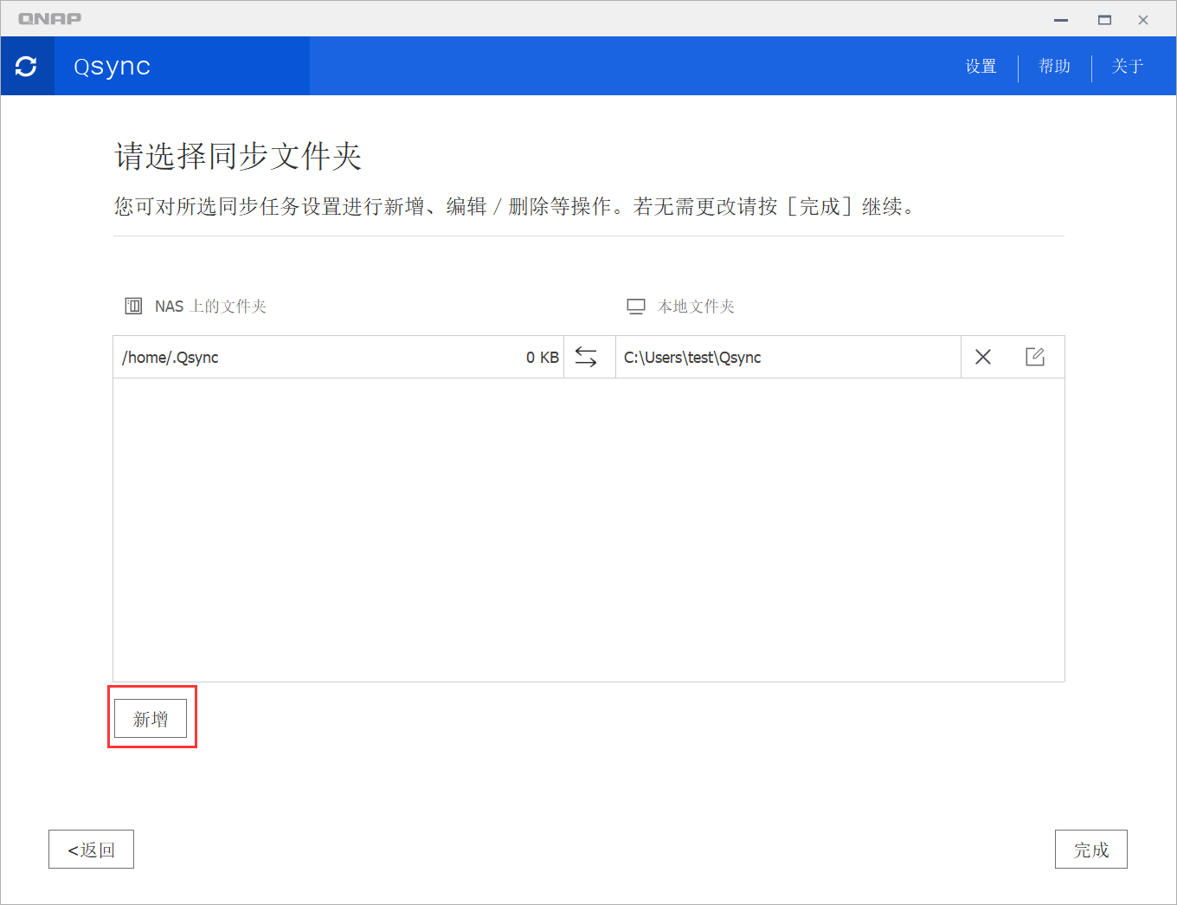
Task: Click the 请选择同步文件夹 heading
Action: 238,156
